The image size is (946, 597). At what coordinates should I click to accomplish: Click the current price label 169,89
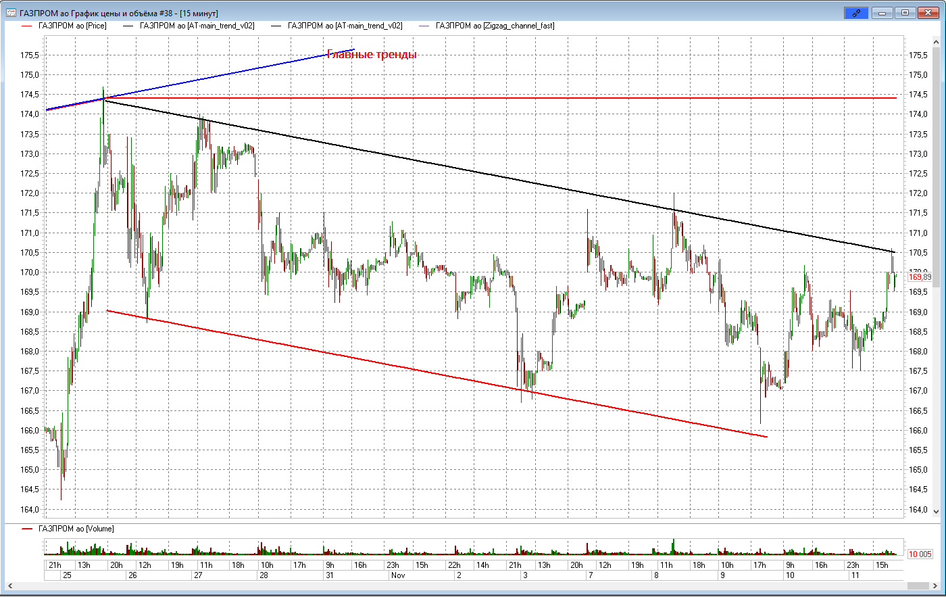[x=920, y=277]
